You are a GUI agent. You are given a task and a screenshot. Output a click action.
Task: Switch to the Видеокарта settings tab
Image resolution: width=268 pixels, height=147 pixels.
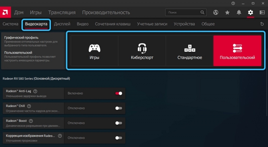pos(36,24)
